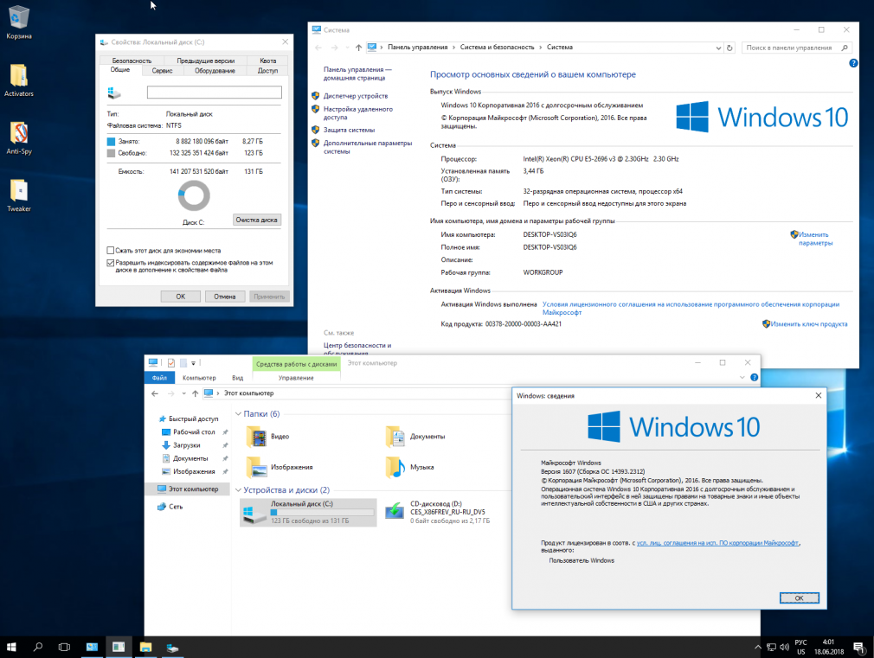Open the Action Center notification icon
The image size is (874, 658).
click(859, 648)
